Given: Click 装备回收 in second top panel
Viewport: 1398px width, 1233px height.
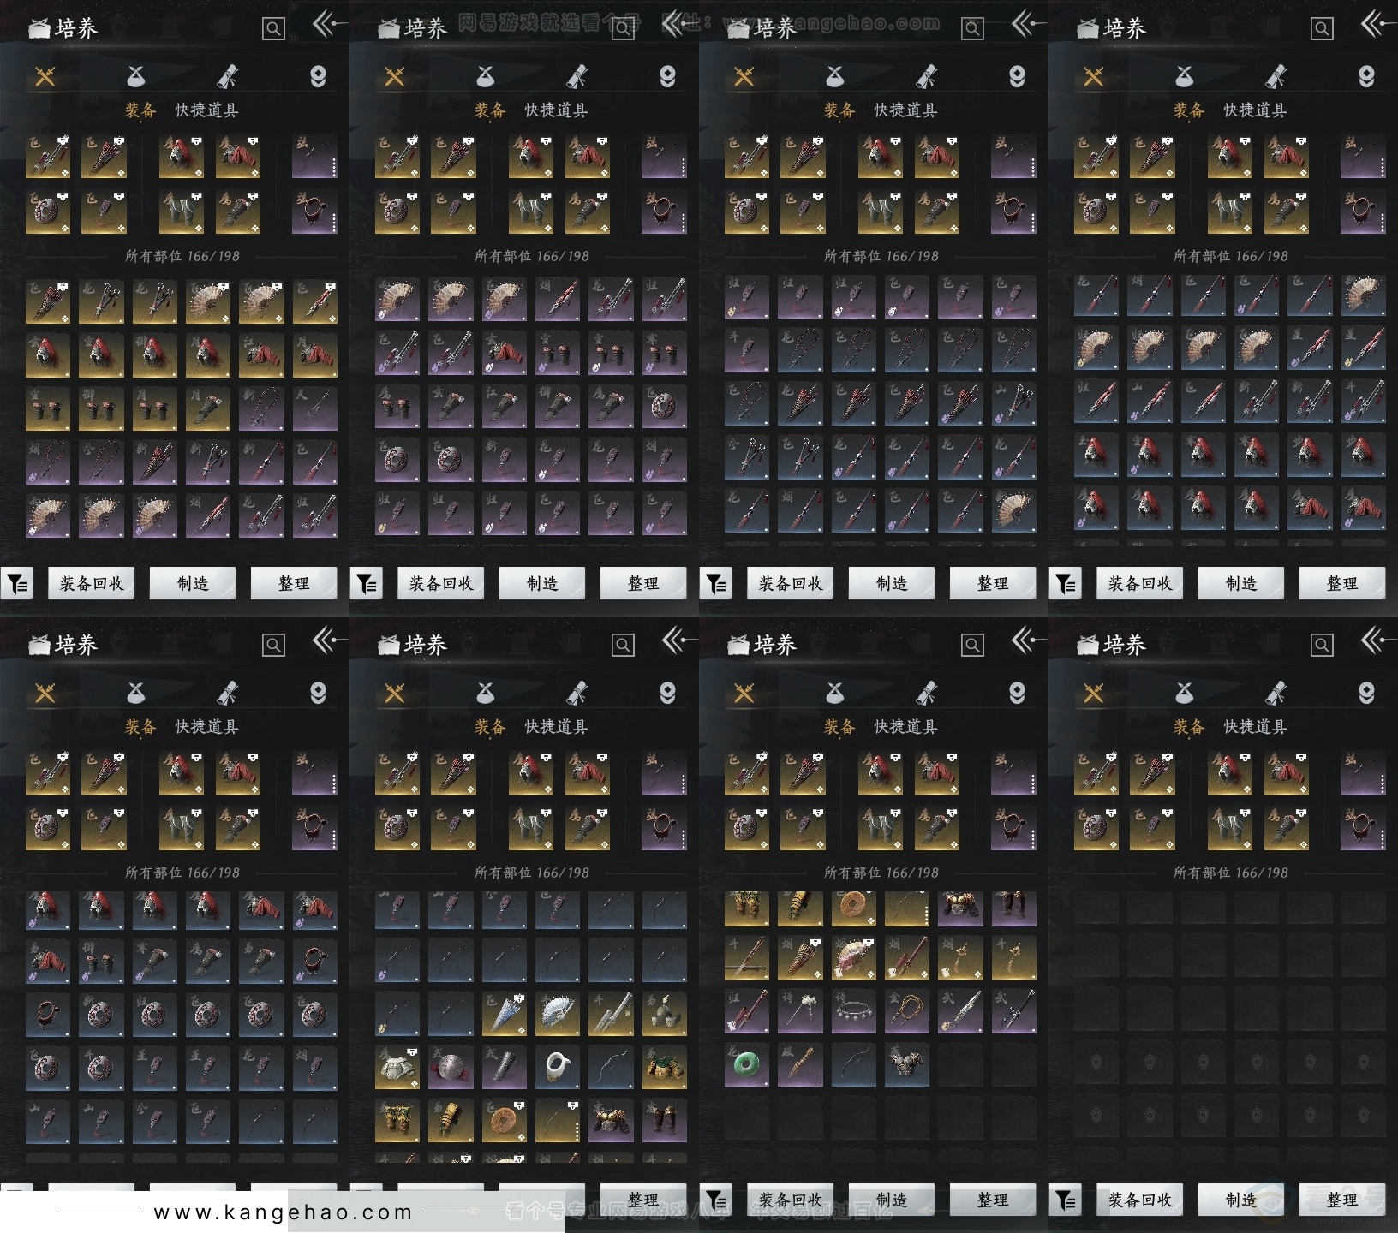Looking at the screenshot, I should pos(441,584).
